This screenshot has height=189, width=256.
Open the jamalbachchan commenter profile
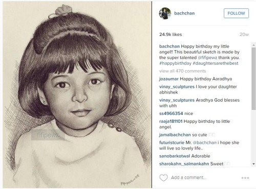(175, 135)
